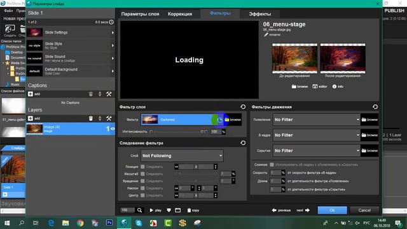Viewport: 407px width, 229px height.
Task: Toggle full screen preview icon
Action: click(x=178, y=211)
